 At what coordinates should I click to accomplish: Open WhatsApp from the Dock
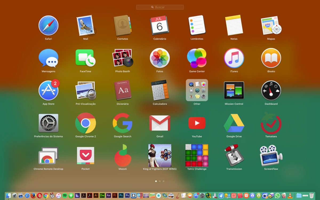(277, 195)
